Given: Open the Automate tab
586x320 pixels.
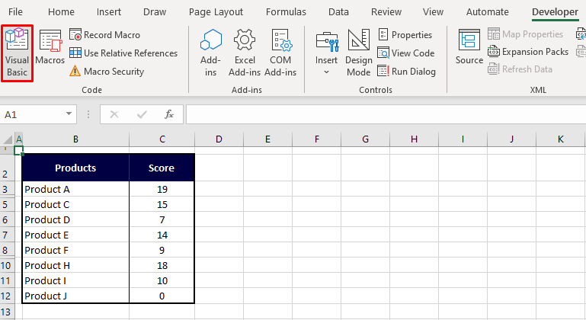Looking at the screenshot, I should [488, 12].
